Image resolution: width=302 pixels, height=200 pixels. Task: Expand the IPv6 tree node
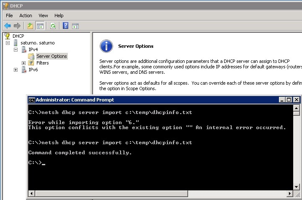tap(16, 70)
